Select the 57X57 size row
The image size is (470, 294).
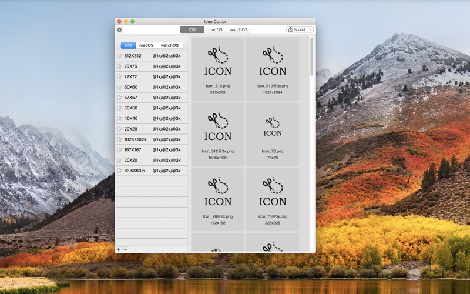point(152,98)
